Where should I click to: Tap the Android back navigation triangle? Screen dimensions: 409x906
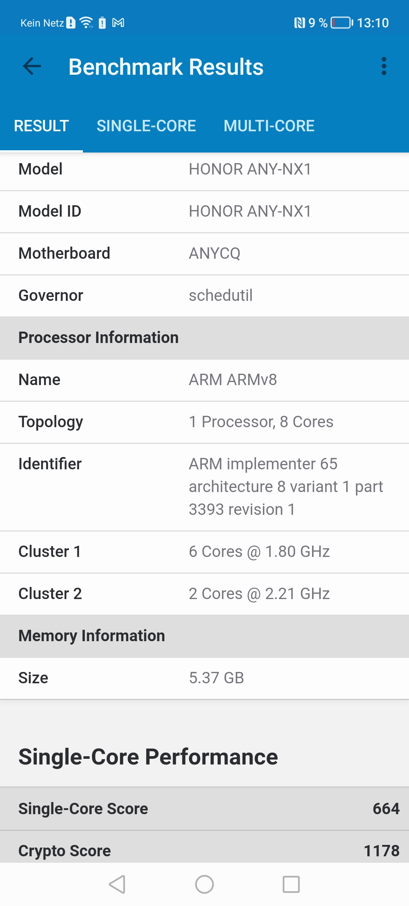pyautogui.click(x=117, y=884)
